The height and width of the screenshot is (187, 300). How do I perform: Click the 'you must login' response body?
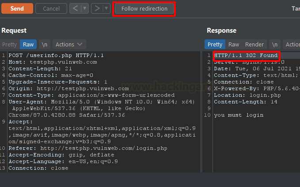(x=239, y=115)
